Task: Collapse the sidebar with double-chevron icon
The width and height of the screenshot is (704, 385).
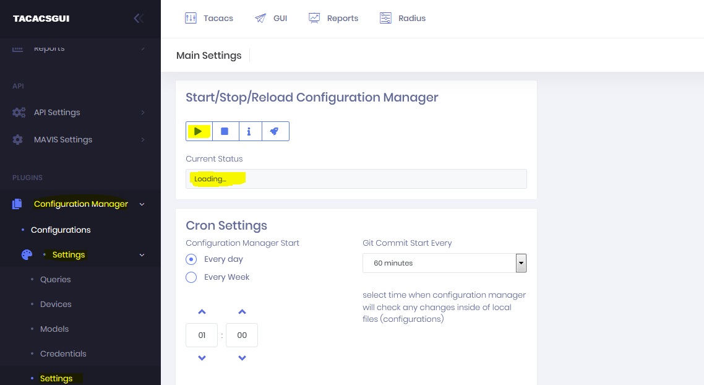Action: click(139, 18)
